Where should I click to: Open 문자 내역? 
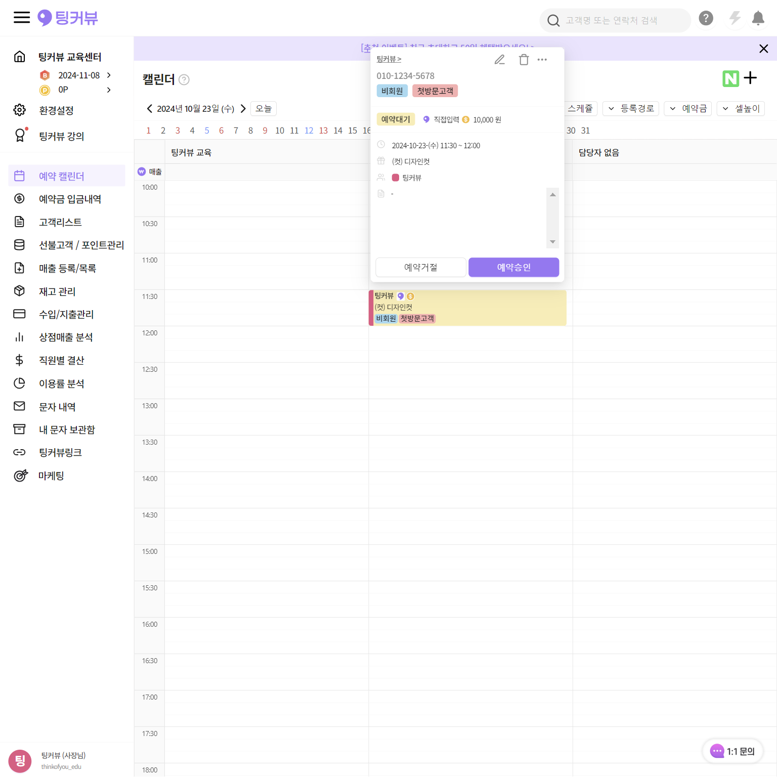(57, 407)
